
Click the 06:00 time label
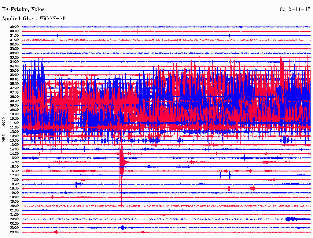pos(14,79)
